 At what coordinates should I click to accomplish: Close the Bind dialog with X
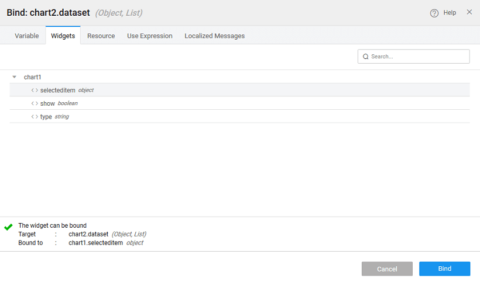point(469,12)
